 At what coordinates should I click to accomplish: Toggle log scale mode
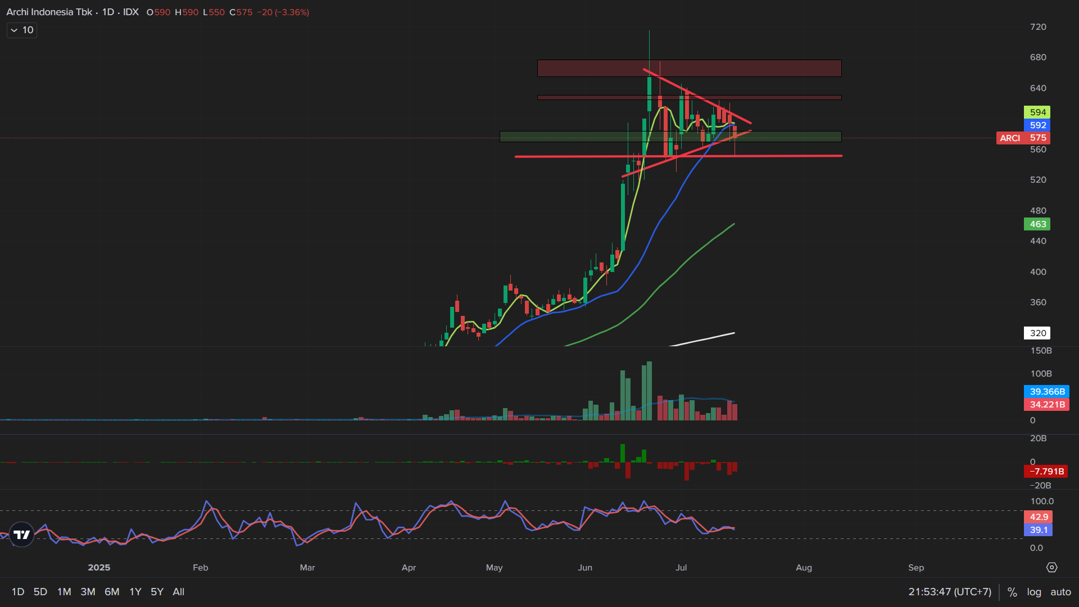1034,592
